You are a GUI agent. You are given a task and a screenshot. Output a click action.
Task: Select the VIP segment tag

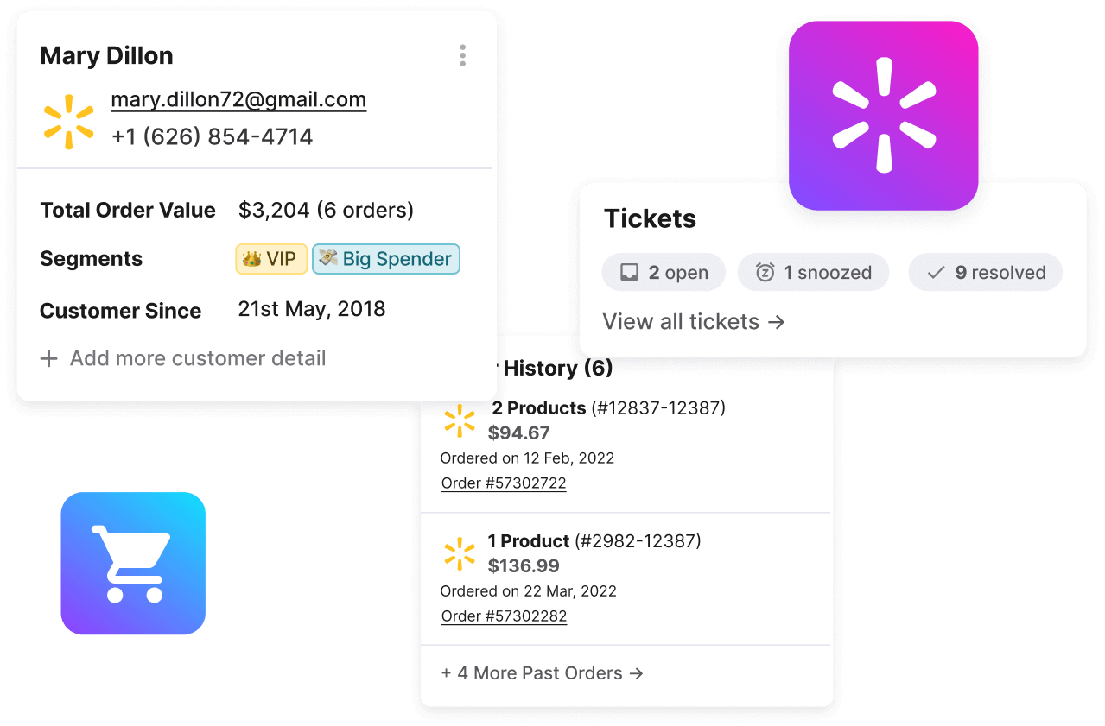click(271, 259)
